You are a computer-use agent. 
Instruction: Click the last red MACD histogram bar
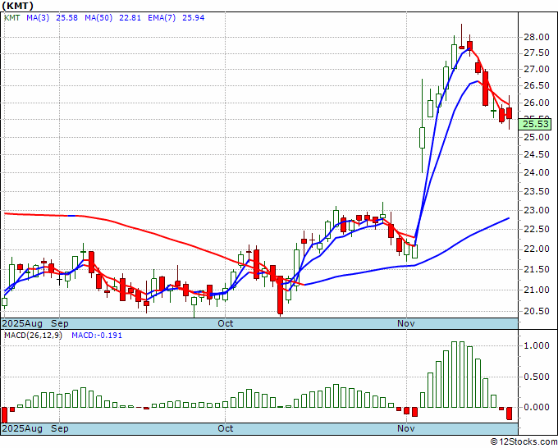(510, 414)
